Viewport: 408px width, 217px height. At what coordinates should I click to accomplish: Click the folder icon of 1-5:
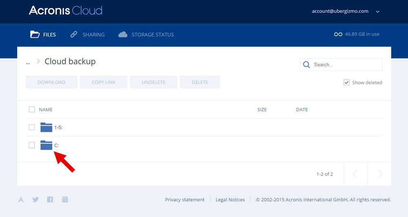point(47,127)
